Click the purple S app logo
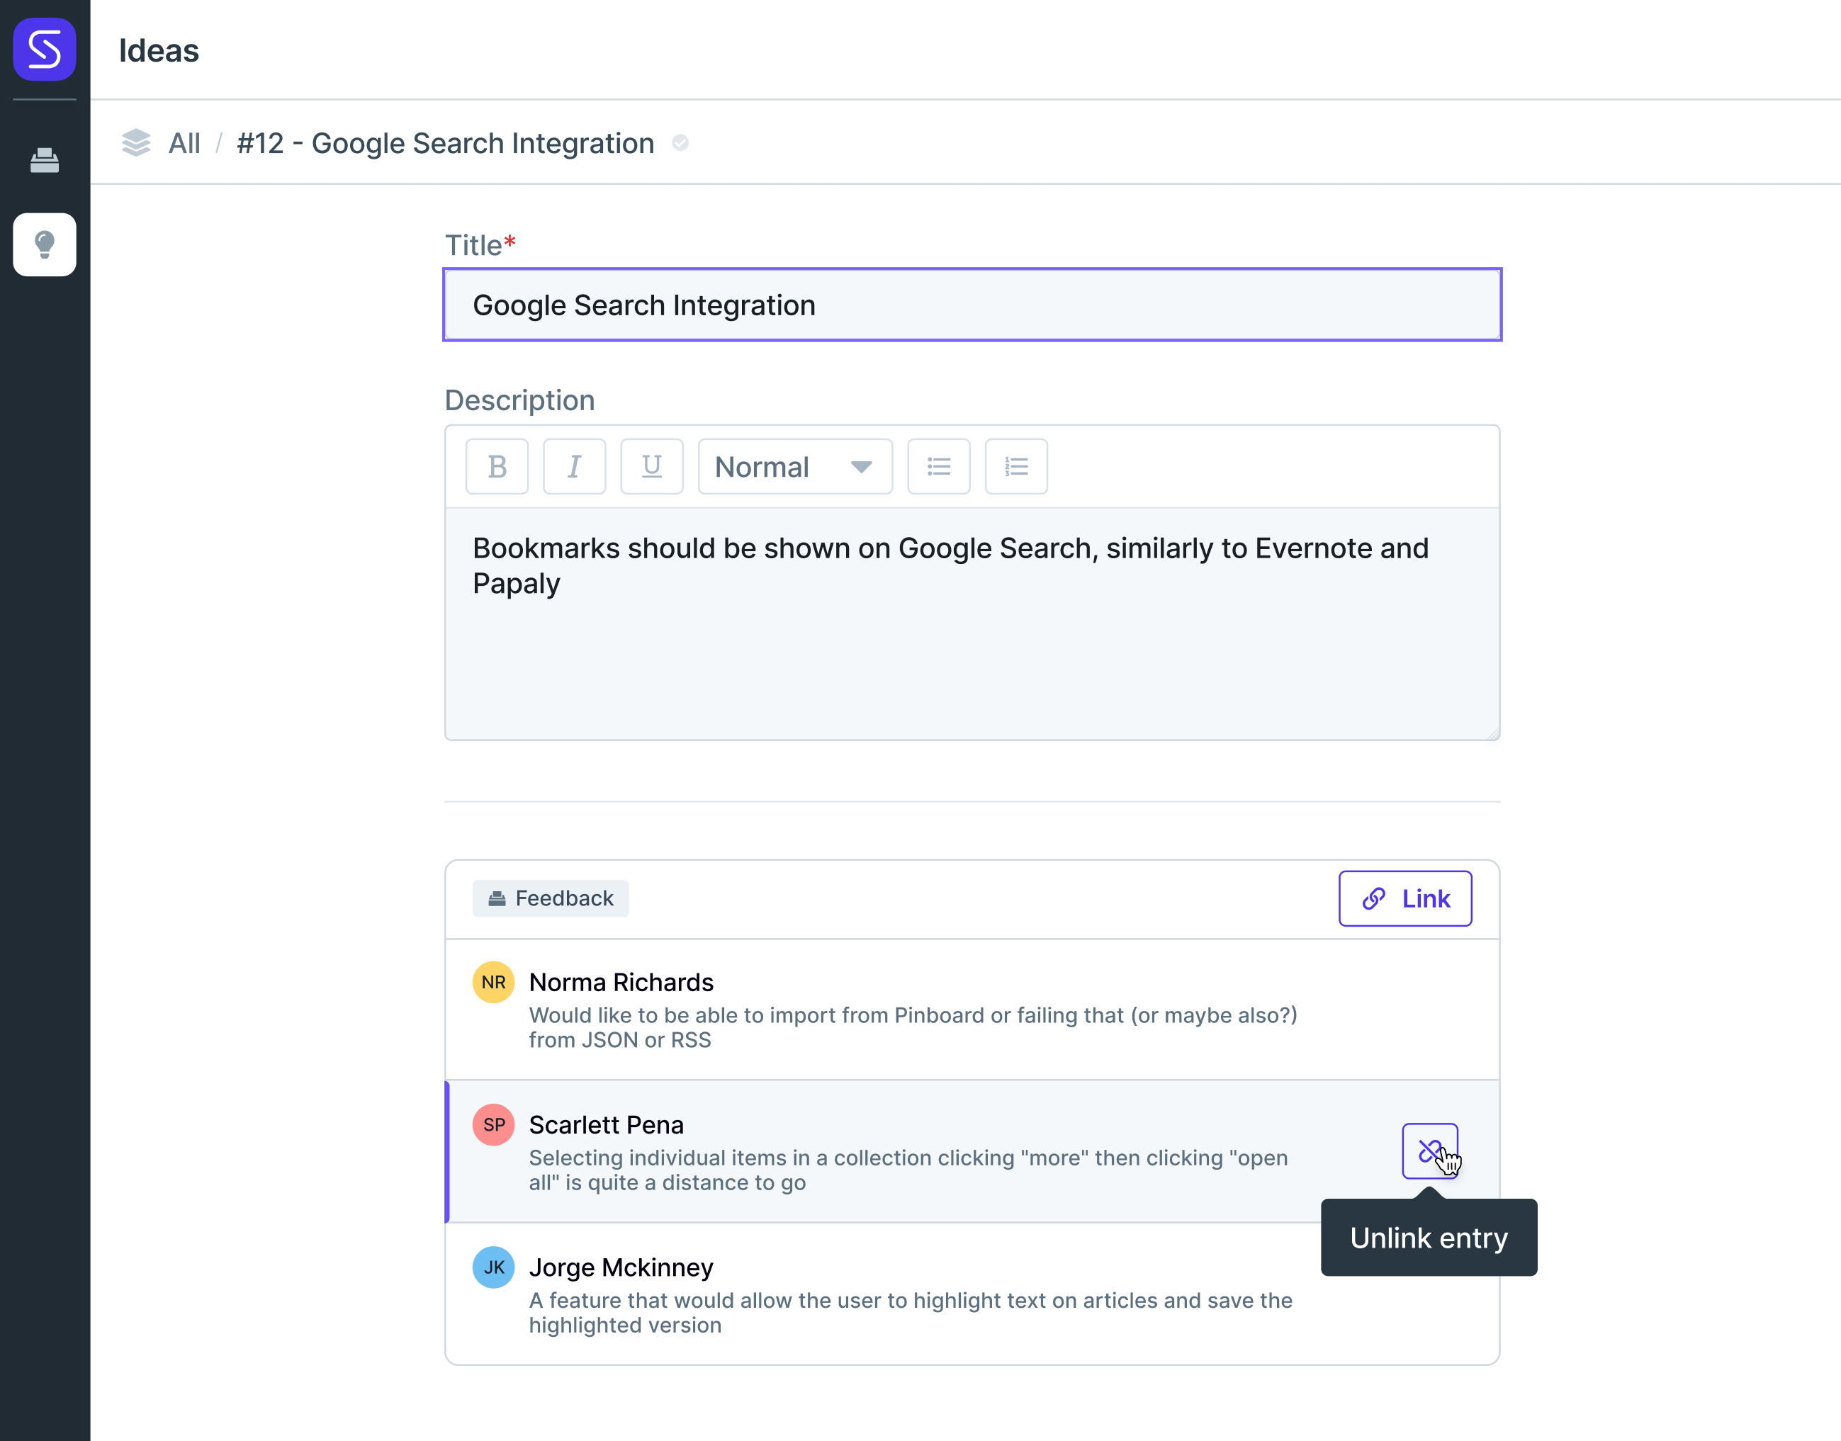1841x1441 pixels. [x=45, y=50]
